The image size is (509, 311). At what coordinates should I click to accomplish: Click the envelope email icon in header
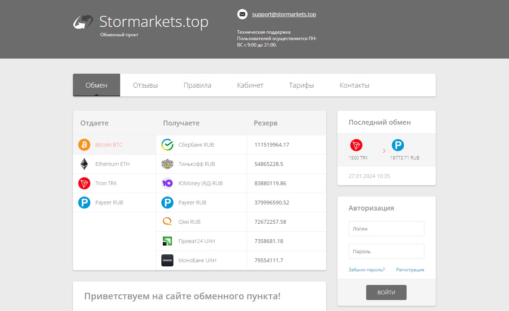(242, 14)
